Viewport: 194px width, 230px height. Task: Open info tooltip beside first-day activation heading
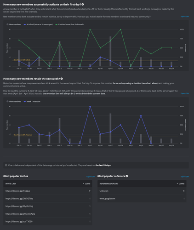pos(83,5)
